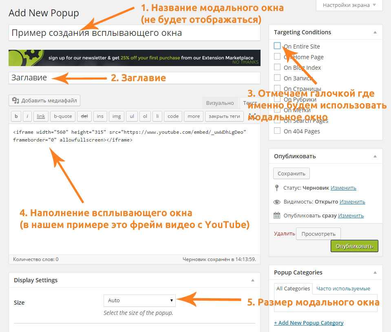
Task: Click the 'code' quicktag button
Action: point(173,116)
